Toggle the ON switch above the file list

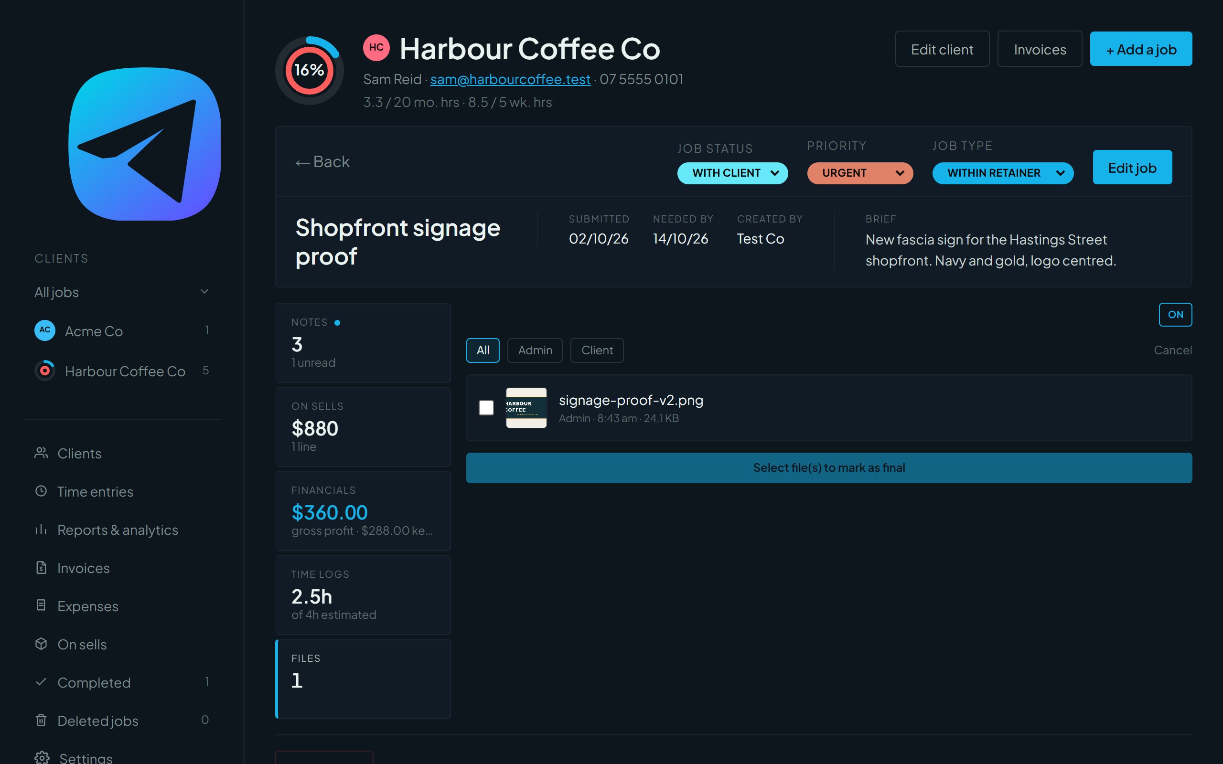pyautogui.click(x=1175, y=315)
